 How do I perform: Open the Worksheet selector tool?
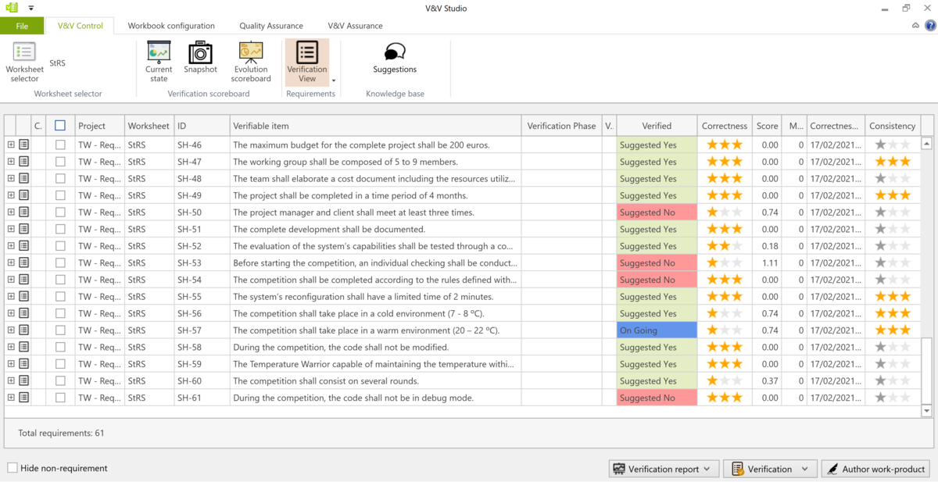tap(24, 62)
